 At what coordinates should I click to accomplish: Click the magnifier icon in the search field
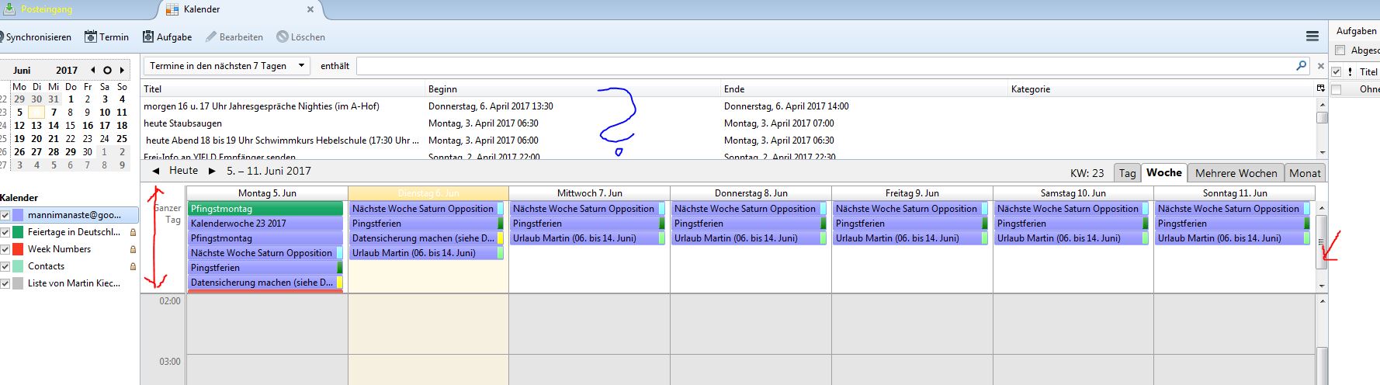1302,66
